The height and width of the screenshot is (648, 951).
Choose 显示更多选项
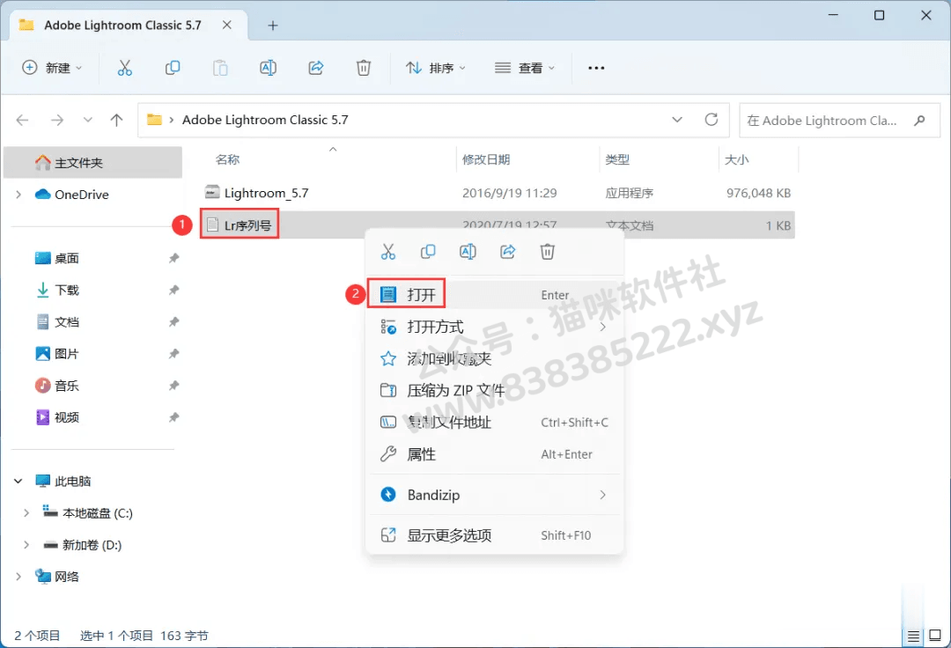tap(494, 535)
